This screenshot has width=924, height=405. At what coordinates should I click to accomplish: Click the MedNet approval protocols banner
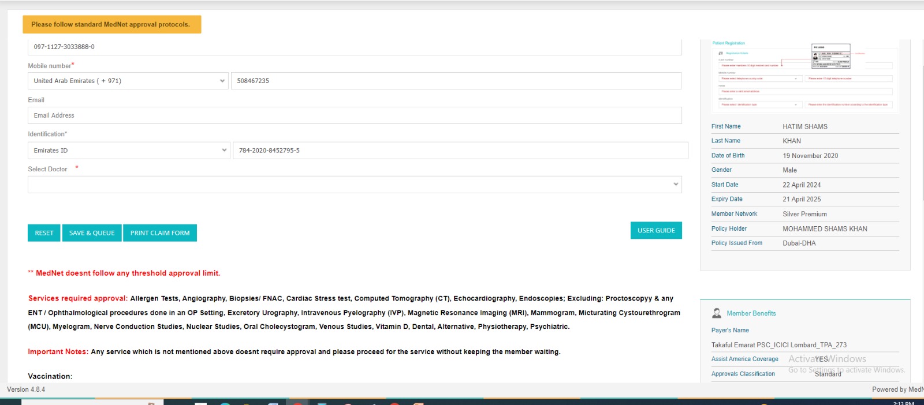(112, 24)
